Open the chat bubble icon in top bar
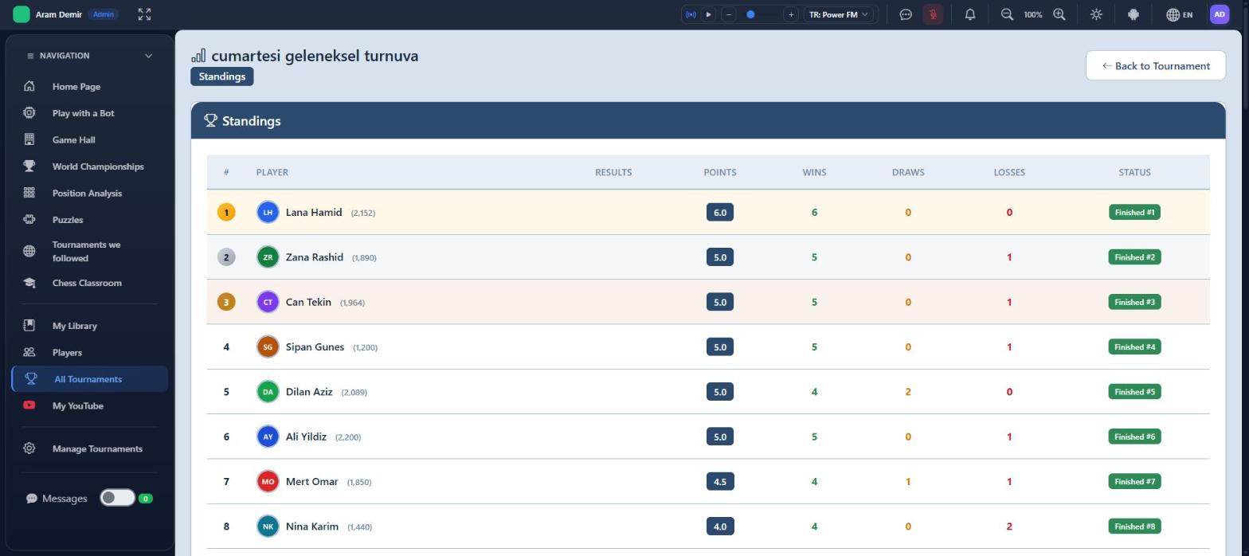1249x556 pixels. [906, 14]
